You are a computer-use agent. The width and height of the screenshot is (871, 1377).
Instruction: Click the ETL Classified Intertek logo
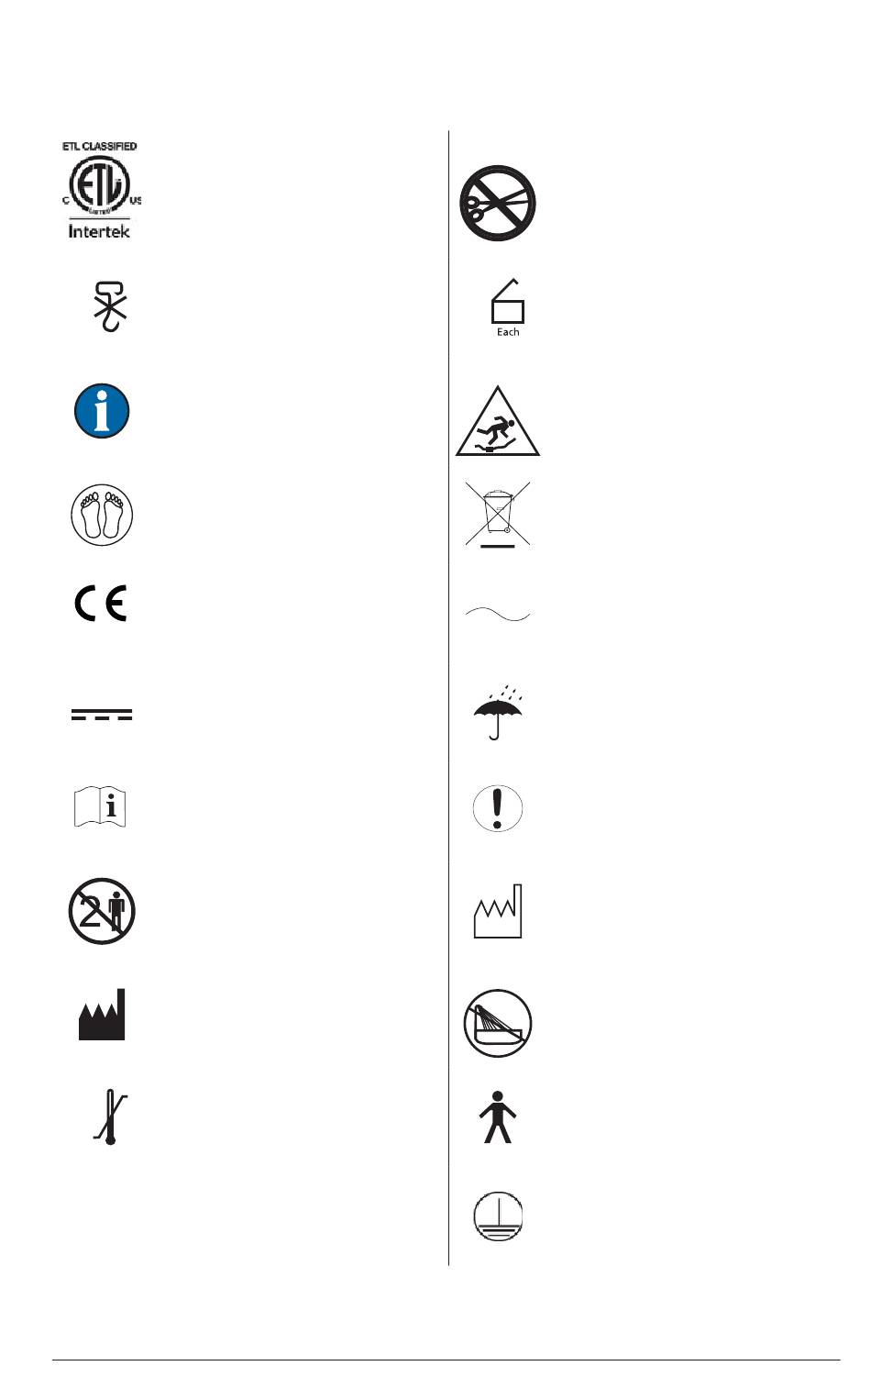click(x=102, y=191)
